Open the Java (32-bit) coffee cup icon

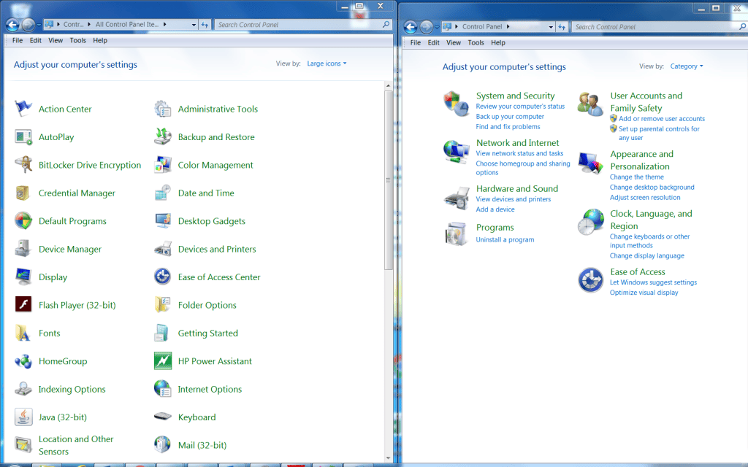click(23, 417)
